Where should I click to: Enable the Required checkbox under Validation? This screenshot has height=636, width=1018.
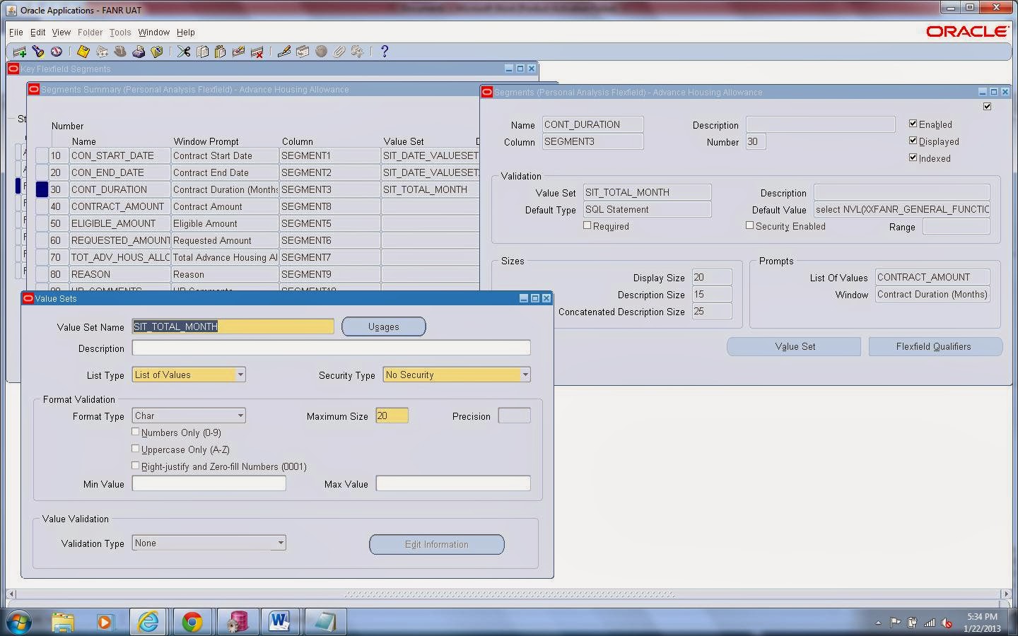(587, 225)
